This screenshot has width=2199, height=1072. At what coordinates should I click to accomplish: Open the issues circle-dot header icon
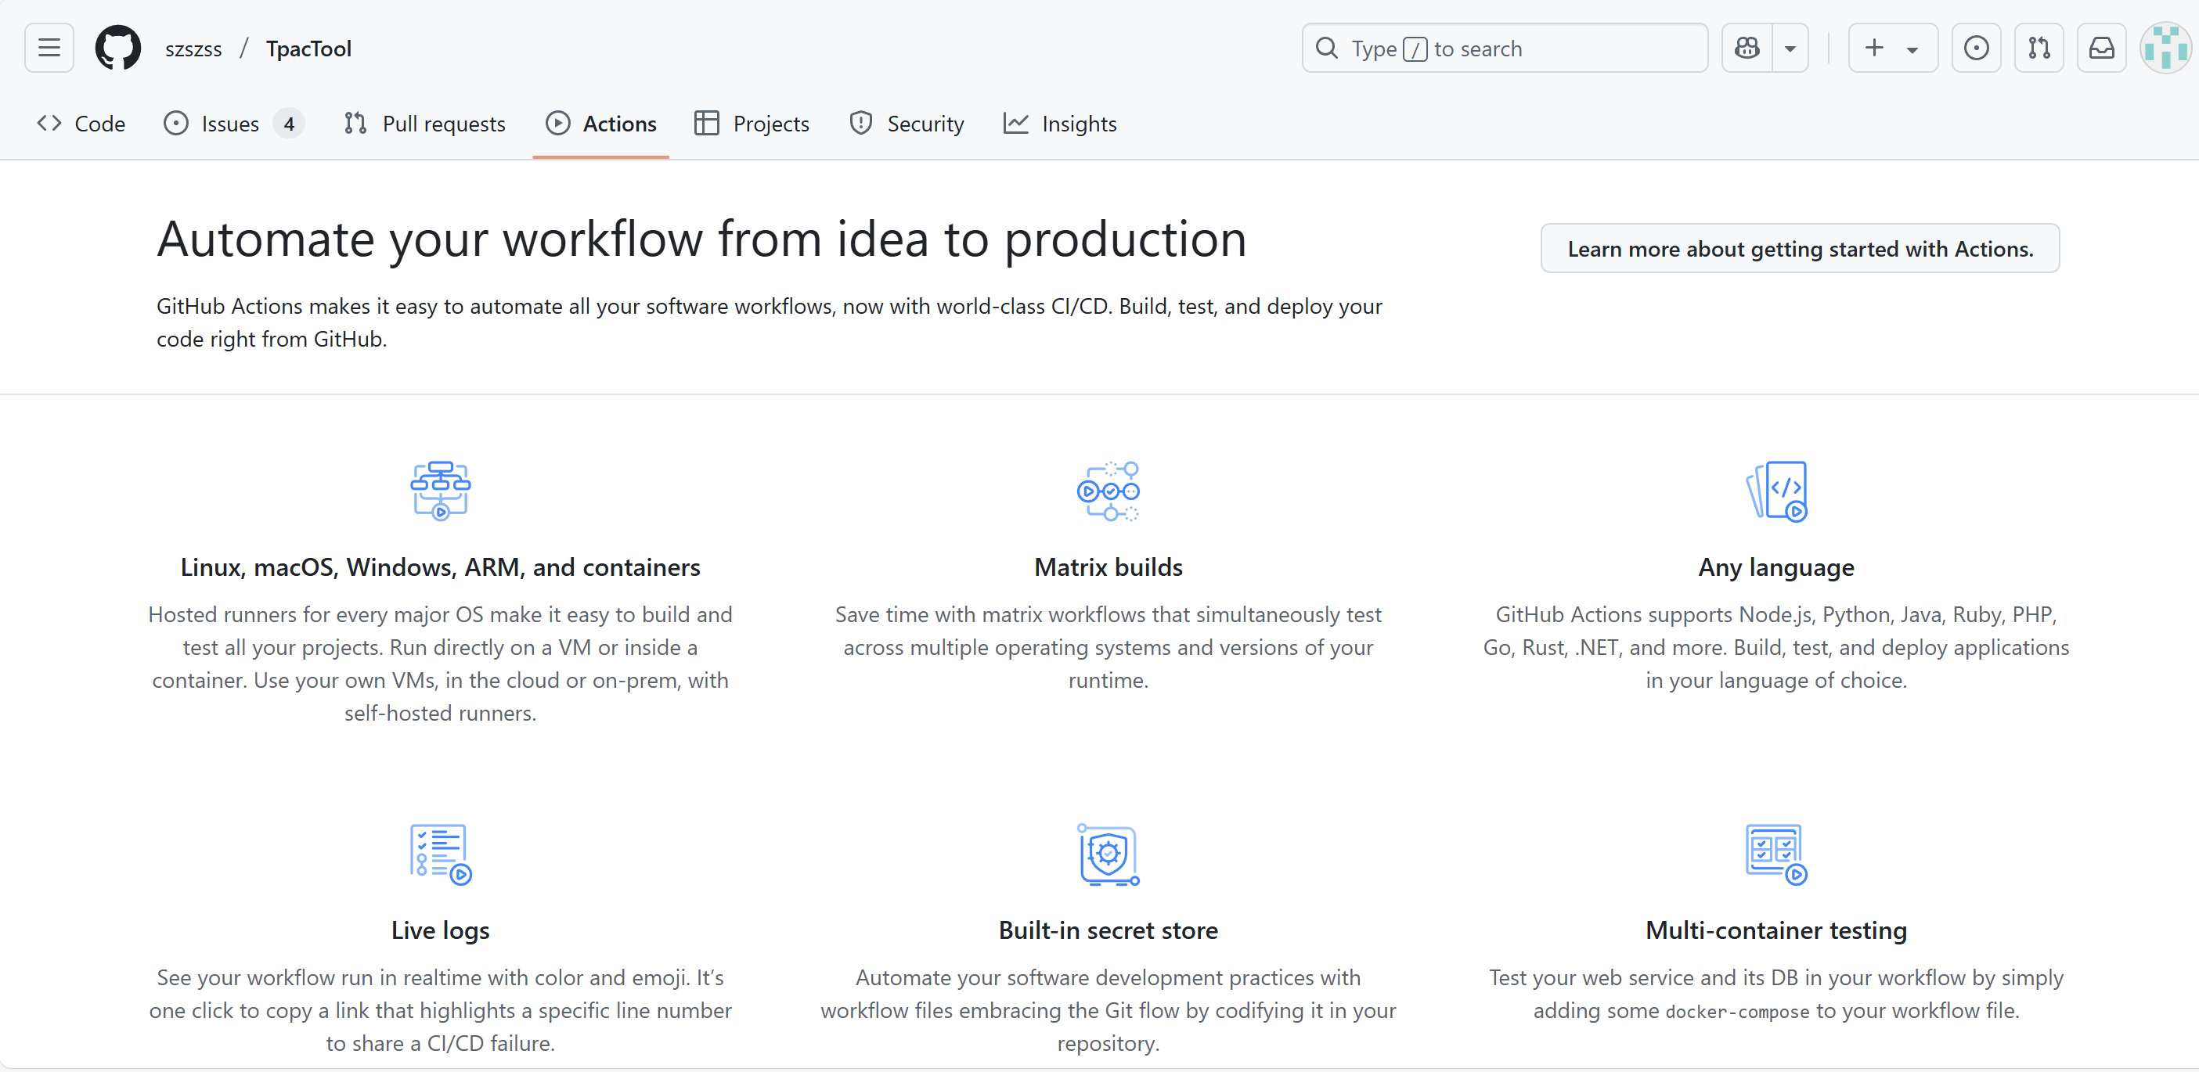[x=1975, y=48]
